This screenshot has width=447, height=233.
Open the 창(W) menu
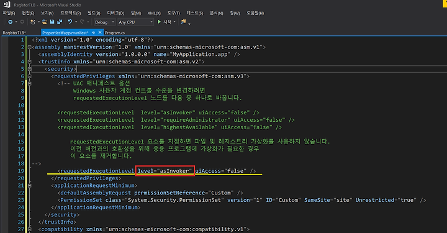click(x=235, y=13)
